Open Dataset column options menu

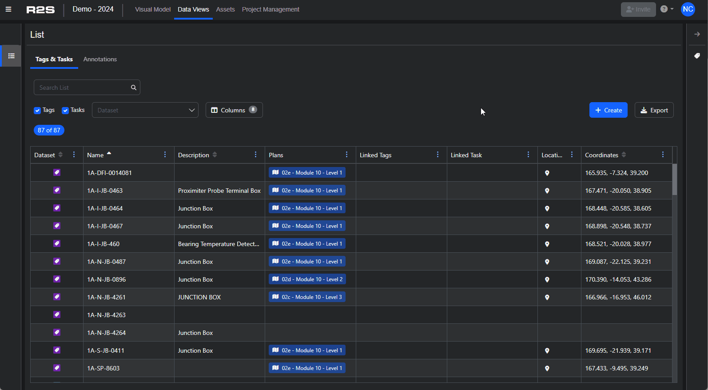74,155
